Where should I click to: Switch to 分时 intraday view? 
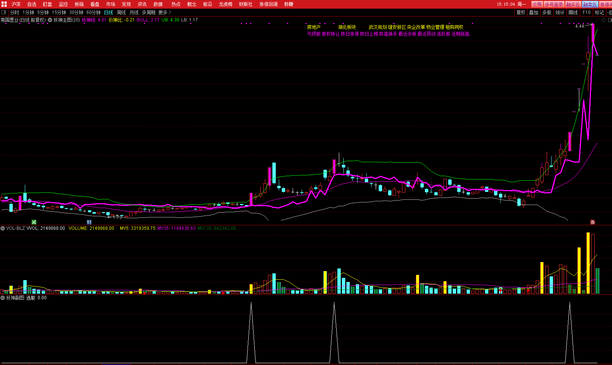14,12
